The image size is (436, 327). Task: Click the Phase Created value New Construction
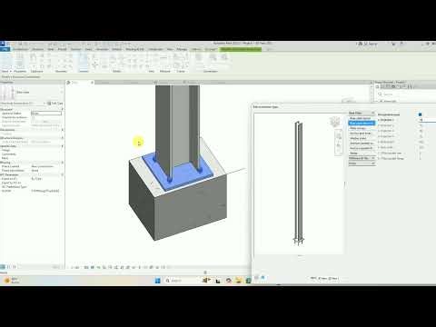[x=42, y=166]
